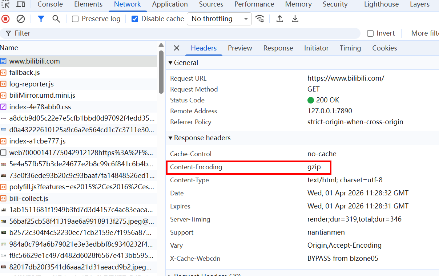Image resolution: width=439 pixels, height=276 pixels.
Task: Open the Application tab
Action: 170,4
